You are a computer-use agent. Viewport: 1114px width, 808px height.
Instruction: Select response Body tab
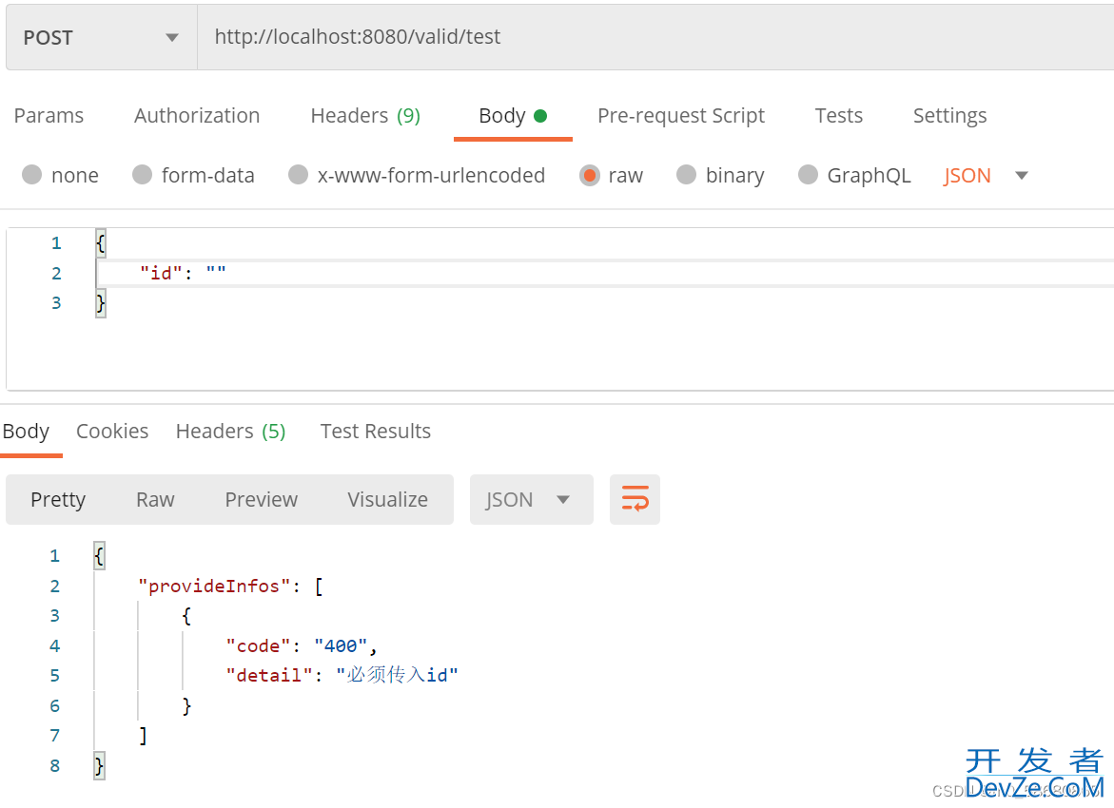point(27,432)
